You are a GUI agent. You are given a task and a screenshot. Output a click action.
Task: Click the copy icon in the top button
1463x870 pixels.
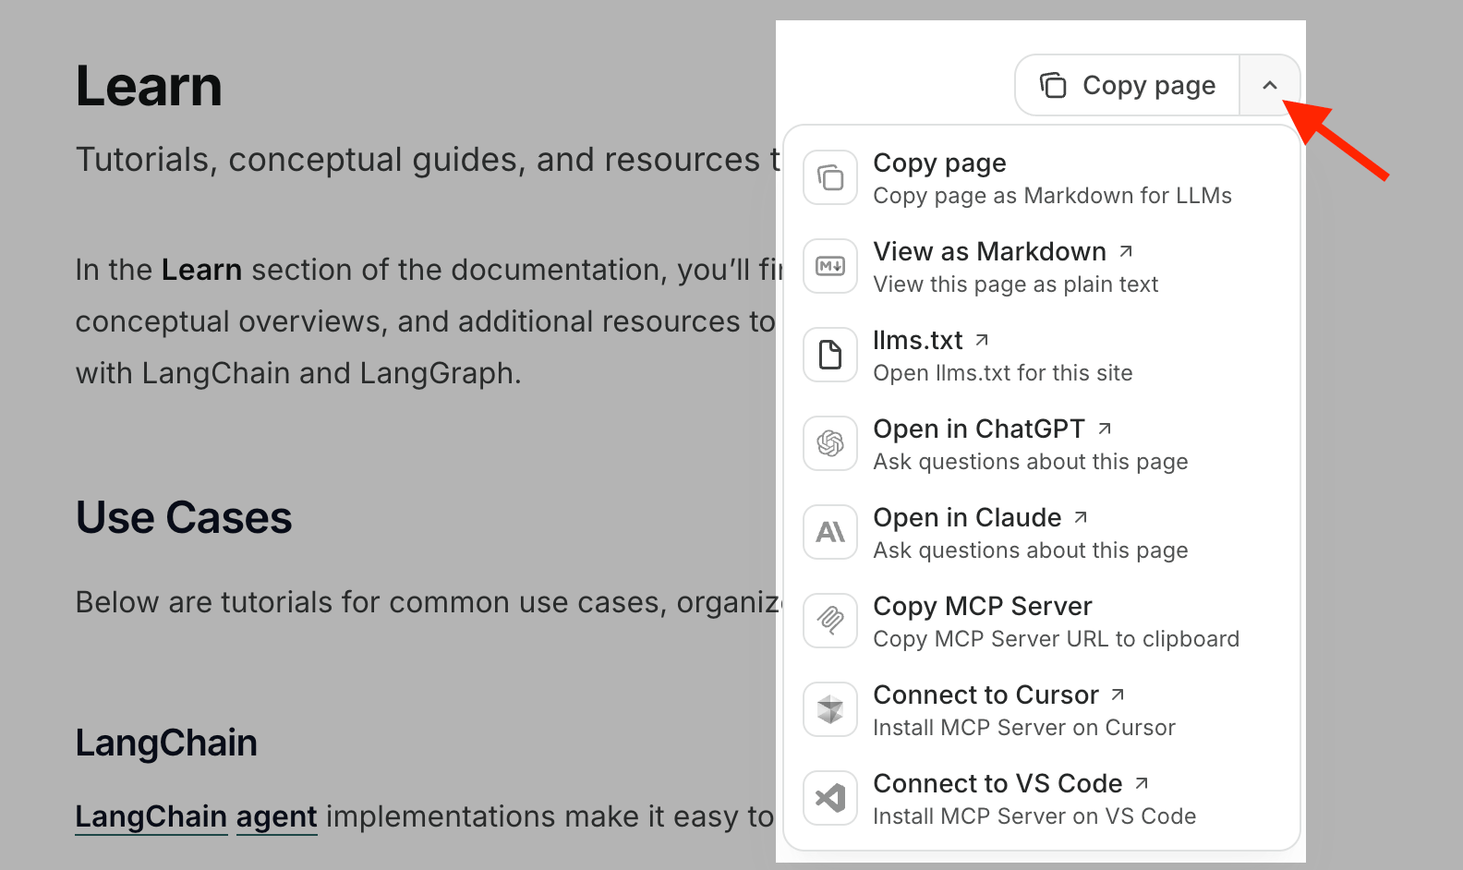point(1053,85)
